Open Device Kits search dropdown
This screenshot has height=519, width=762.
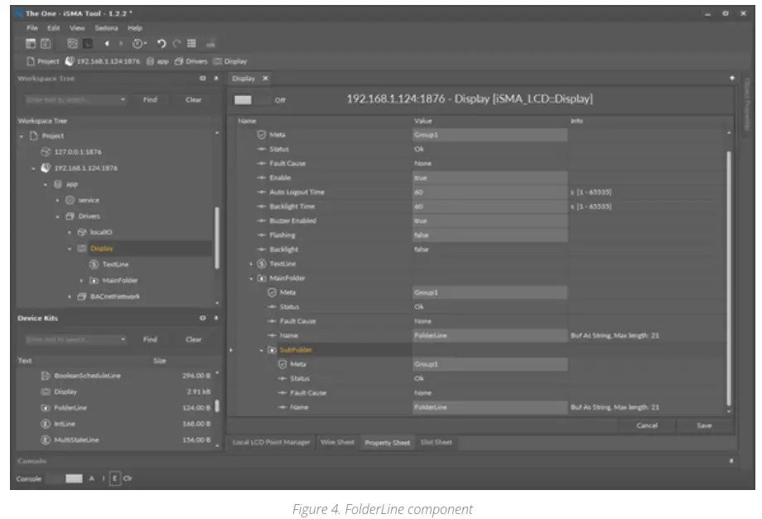pyautogui.click(x=123, y=339)
